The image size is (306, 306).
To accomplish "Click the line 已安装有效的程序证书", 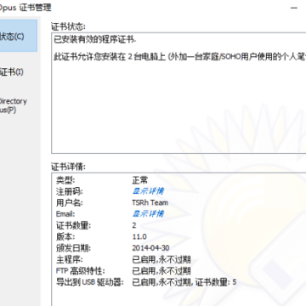I will point(95,40).
